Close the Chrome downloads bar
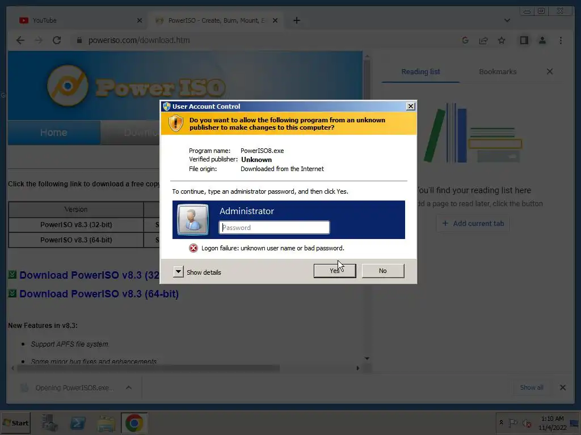Viewport: 581px width, 435px height. 562,387
